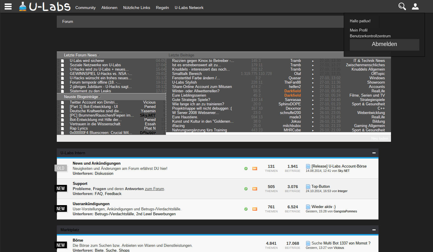Viewport: 433px width, 252px height.
Task: Click green checkmark icon in Userankündigungen row
Action: 246,209
